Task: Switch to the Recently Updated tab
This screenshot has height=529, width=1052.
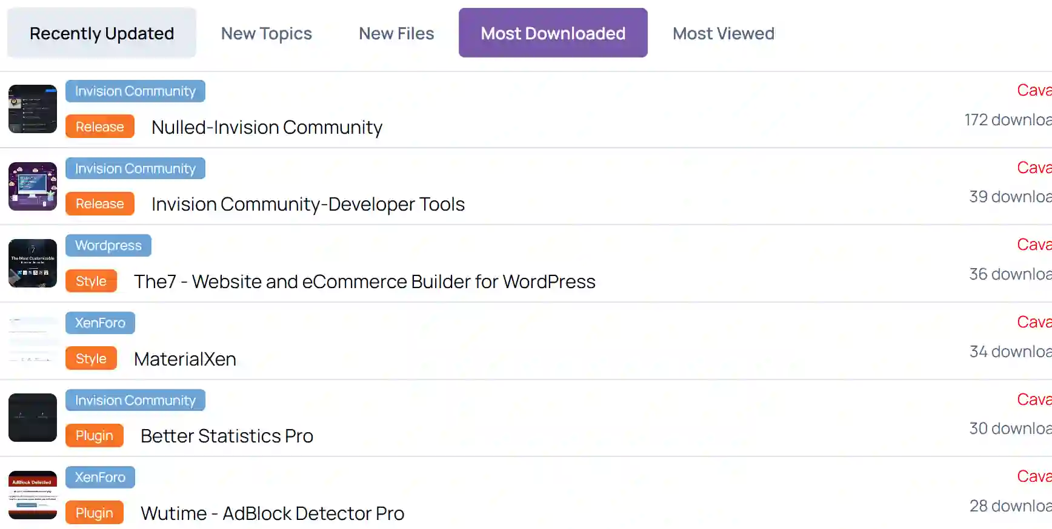Action: [102, 33]
